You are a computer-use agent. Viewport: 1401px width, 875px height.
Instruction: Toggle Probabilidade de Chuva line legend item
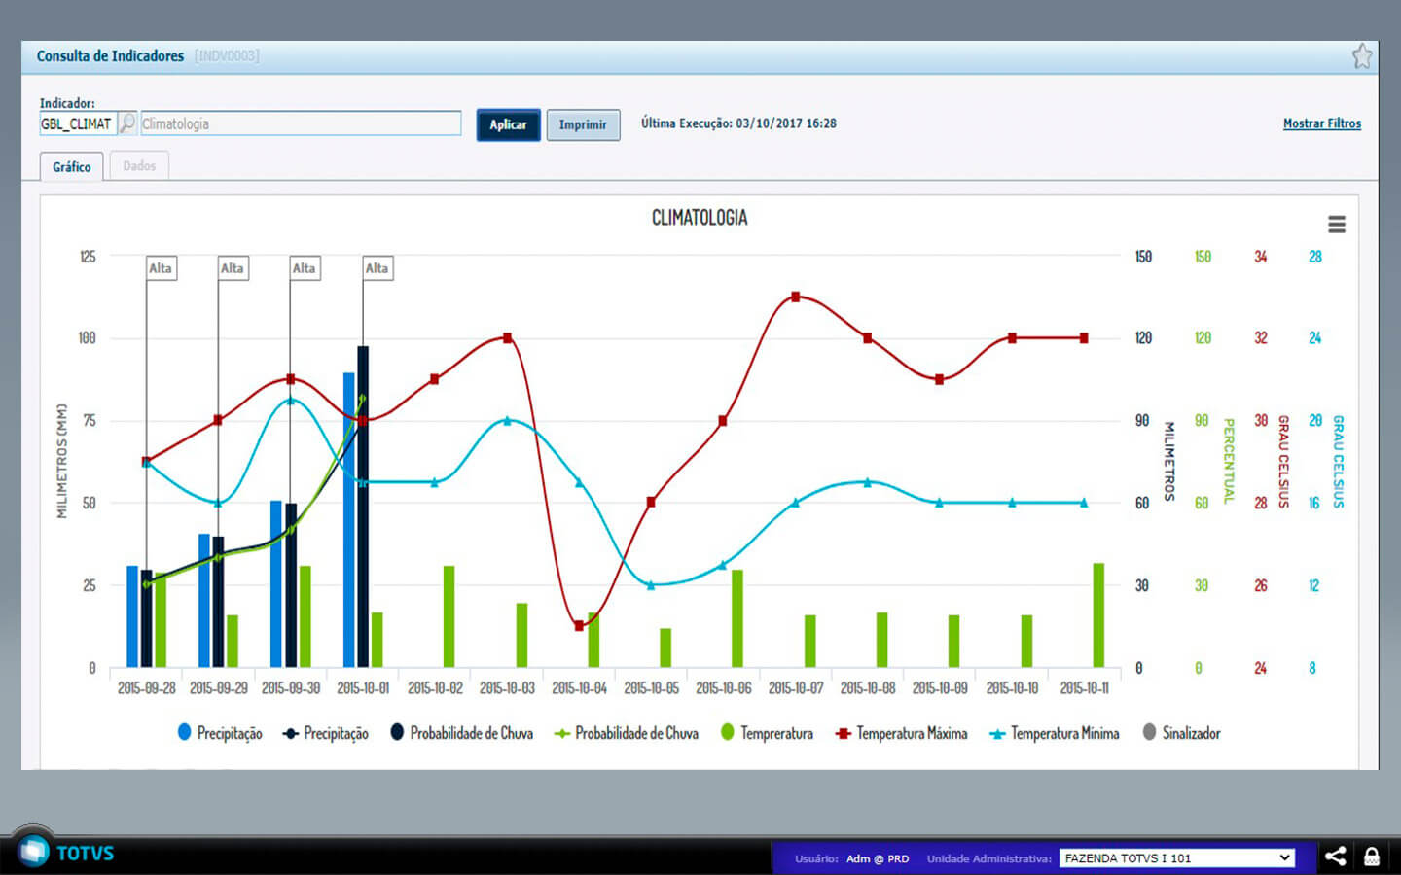(x=627, y=733)
